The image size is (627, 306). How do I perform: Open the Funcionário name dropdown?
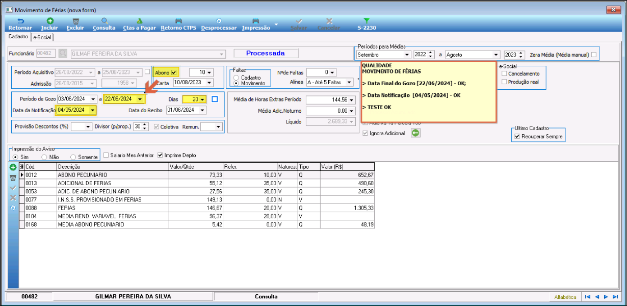coord(222,53)
